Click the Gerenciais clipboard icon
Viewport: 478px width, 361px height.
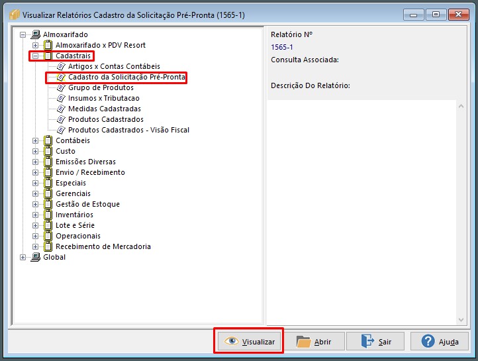point(48,193)
